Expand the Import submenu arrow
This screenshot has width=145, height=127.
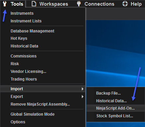(82, 89)
